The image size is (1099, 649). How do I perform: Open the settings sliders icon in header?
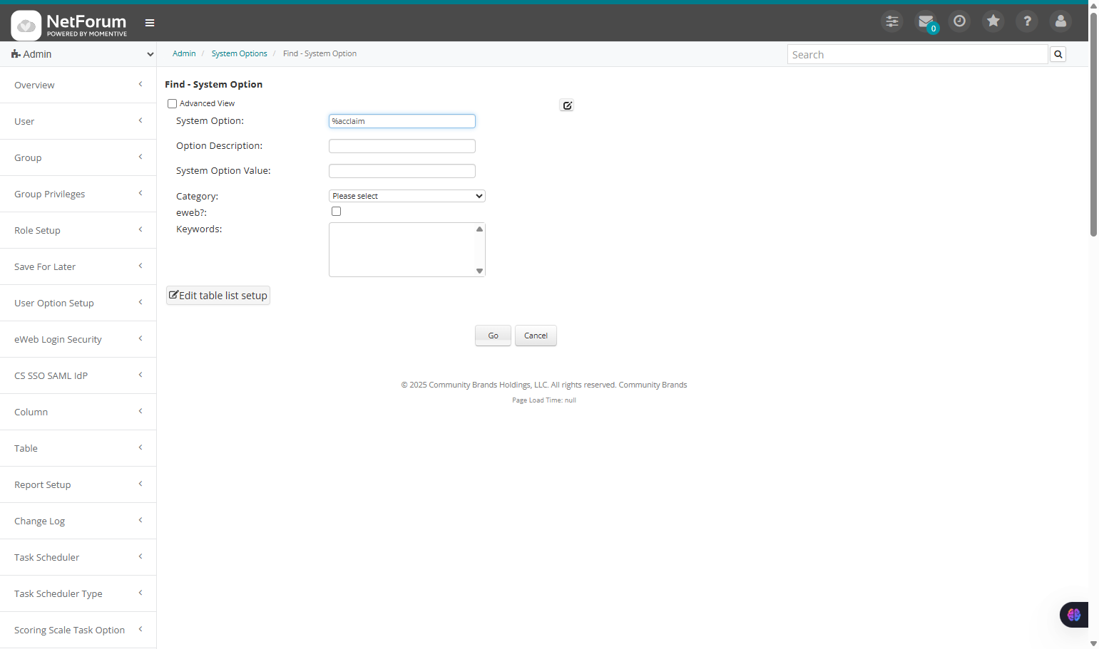tap(891, 21)
